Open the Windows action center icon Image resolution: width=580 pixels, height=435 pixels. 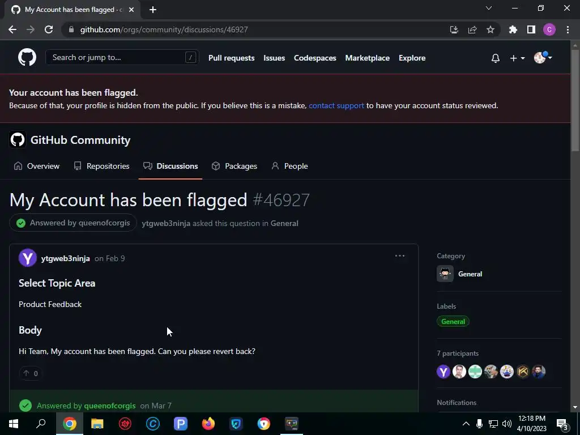click(x=562, y=424)
